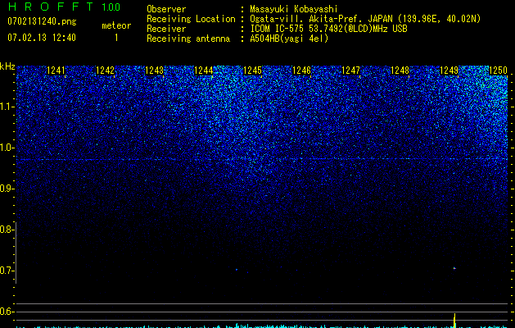Click time marker 1247
The width and height of the screenshot is (515, 328).
point(351,71)
